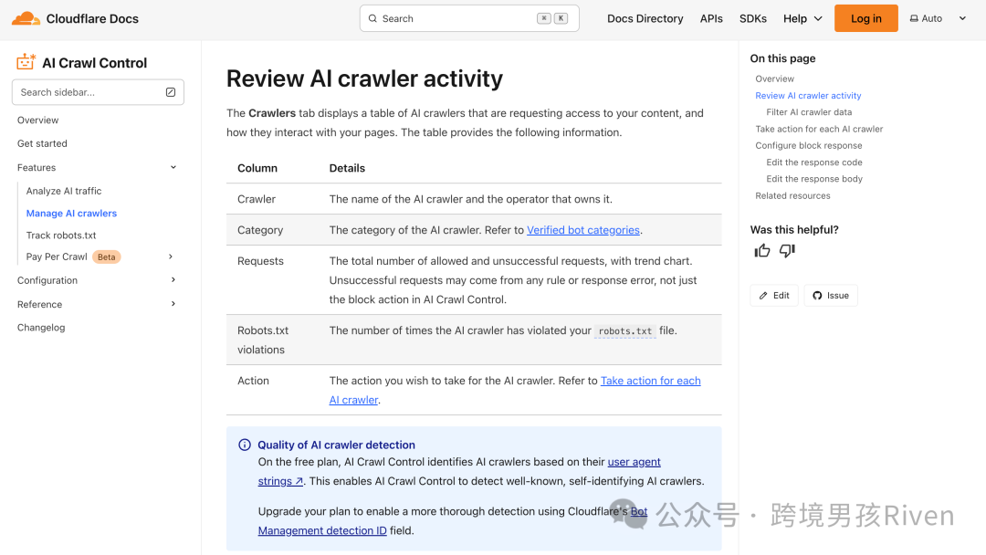Open Docs Directory in top navigation

tap(645, 19)
